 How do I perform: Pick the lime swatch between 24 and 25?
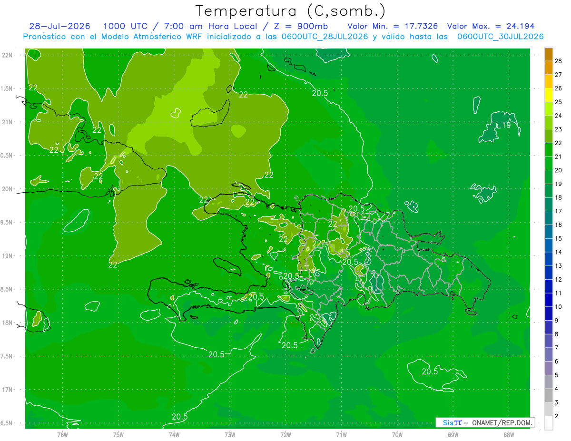549,109
